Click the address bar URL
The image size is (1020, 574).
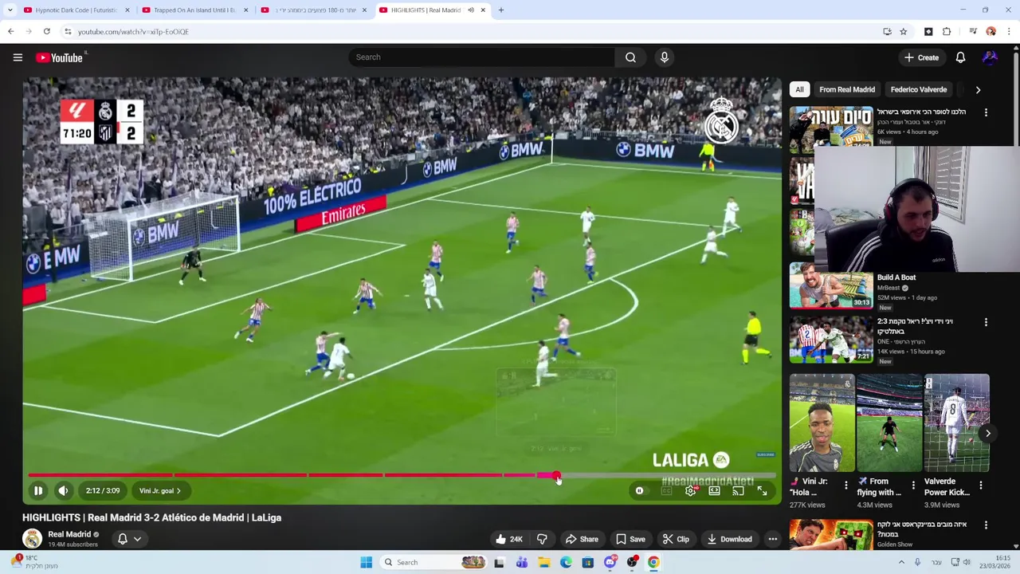(x=133, y=32)
